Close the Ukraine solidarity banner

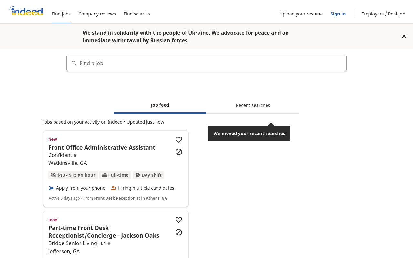404,36
